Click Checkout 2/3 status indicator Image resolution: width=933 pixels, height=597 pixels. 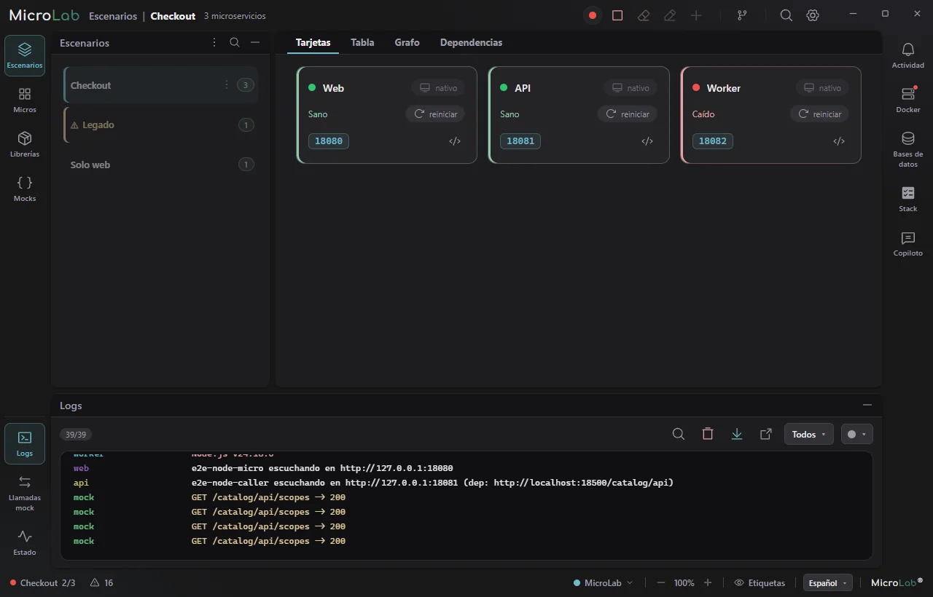click(x=42, y=583)
